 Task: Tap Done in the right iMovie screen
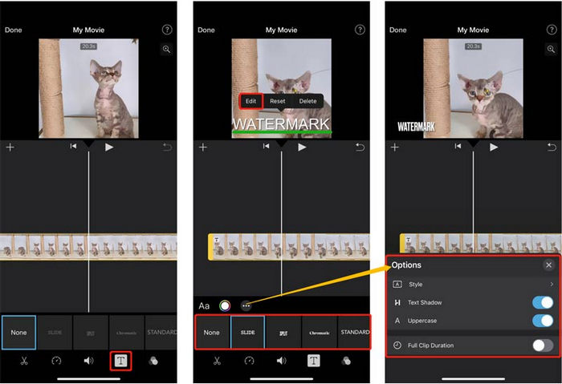point(398,30)
